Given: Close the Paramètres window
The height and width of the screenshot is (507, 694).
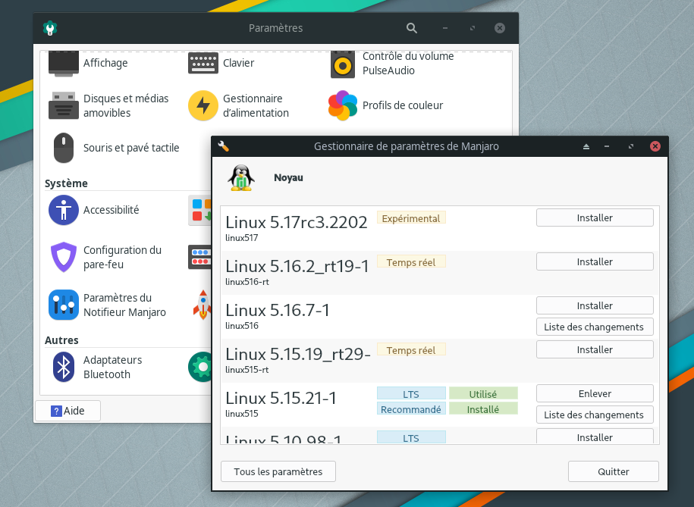Looking at the screenshot, I should coord(500,28).
